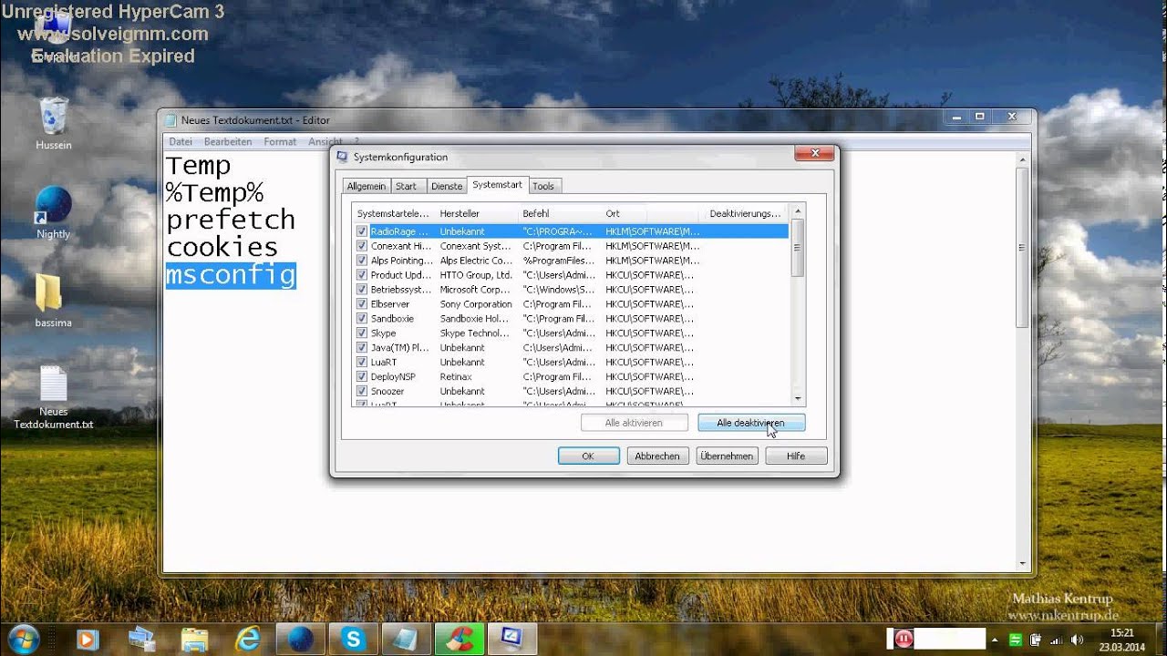Open the Bearbeiten menu in Editor
The height and width of the screenshot is (656, 1167).
point(228,141)
